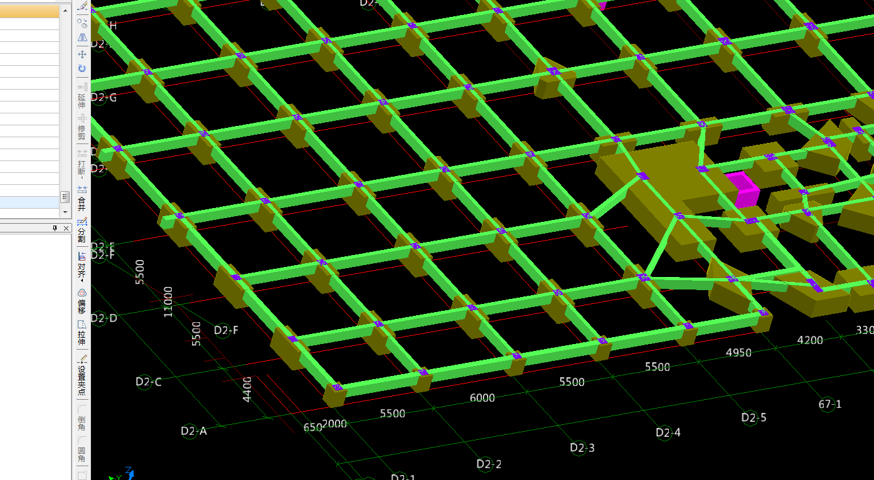Click the D2-4 axis label
Screen dimensions: 874x480
coord(668,432)
